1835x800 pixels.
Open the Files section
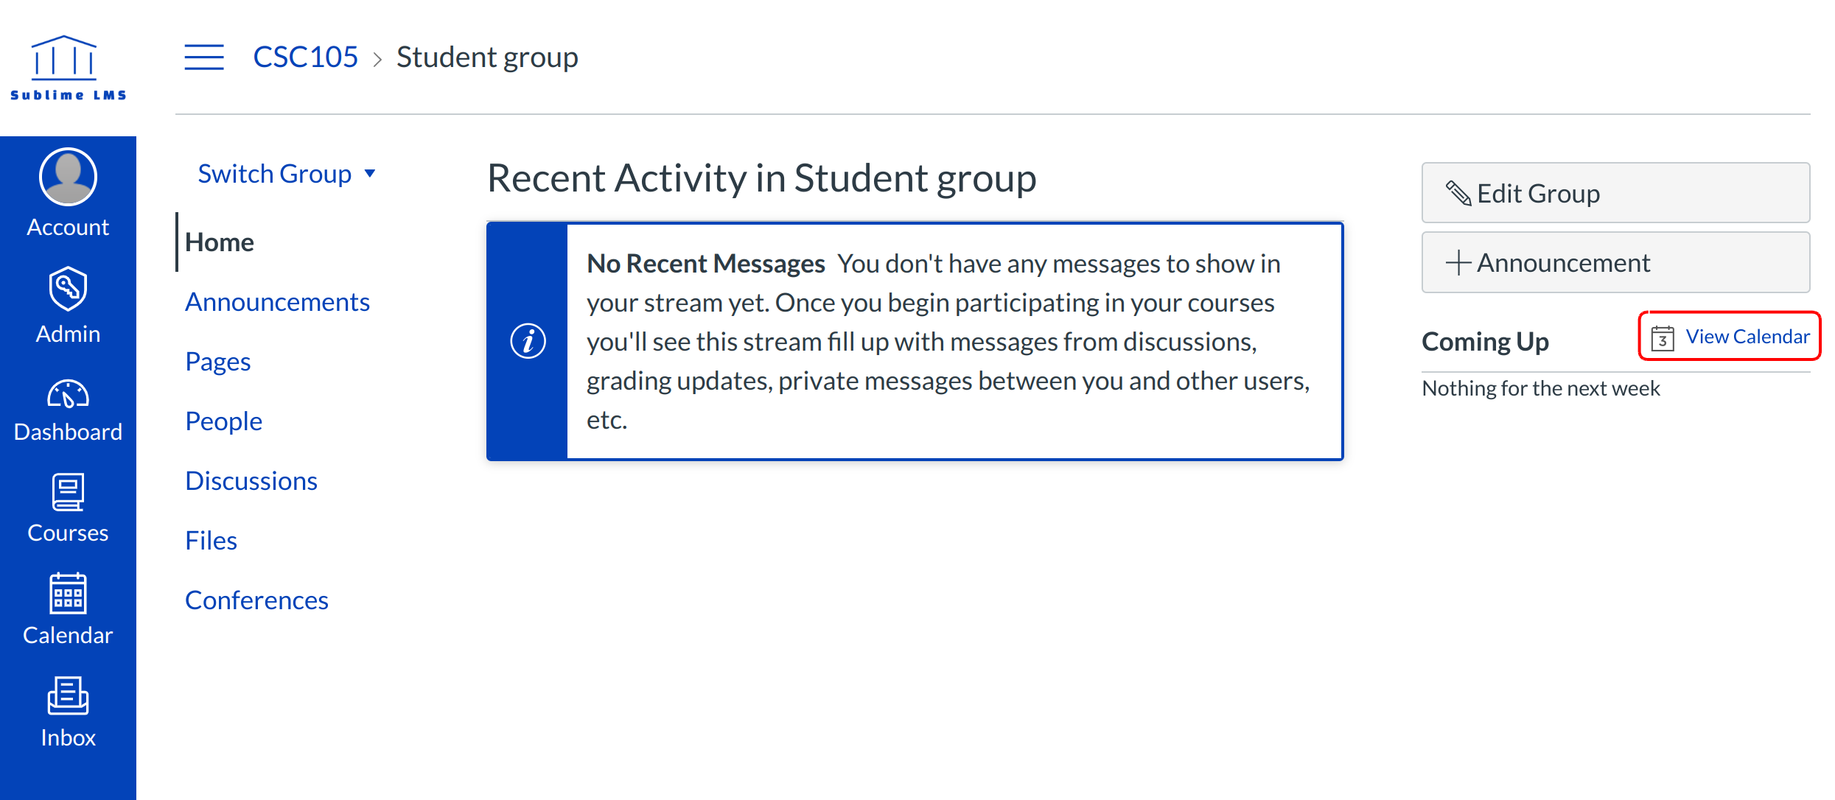pyautogui.click(x=211, y=541)
